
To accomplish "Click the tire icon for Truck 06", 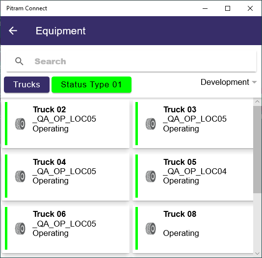I will (x=20, y=229).
